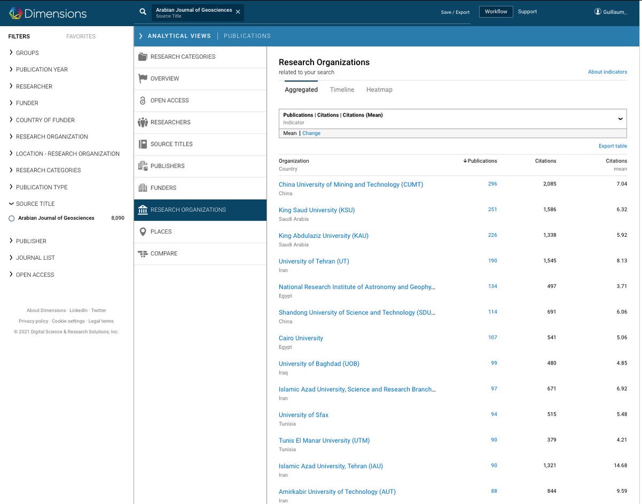Click the Research Categories folder icon
The image size is (642, 504).
click(143, 57)
